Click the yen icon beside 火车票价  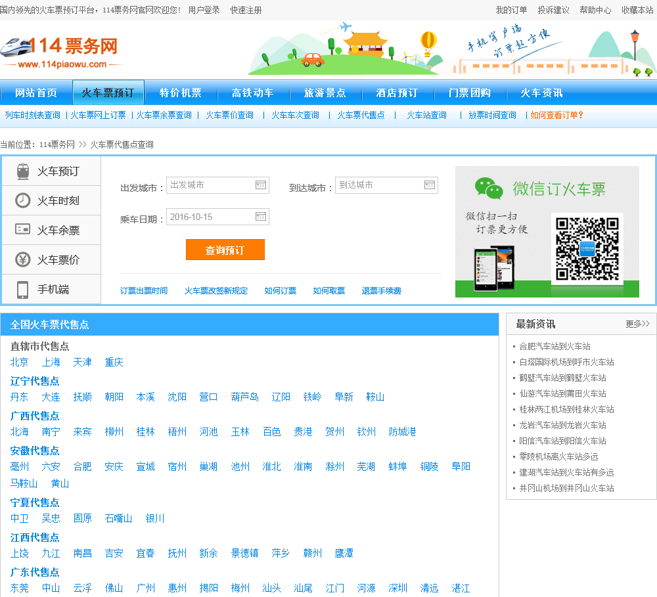22,259
